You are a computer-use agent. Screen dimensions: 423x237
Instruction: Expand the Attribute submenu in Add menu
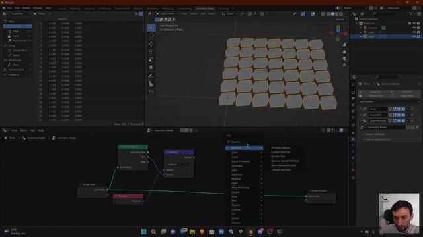244,148
